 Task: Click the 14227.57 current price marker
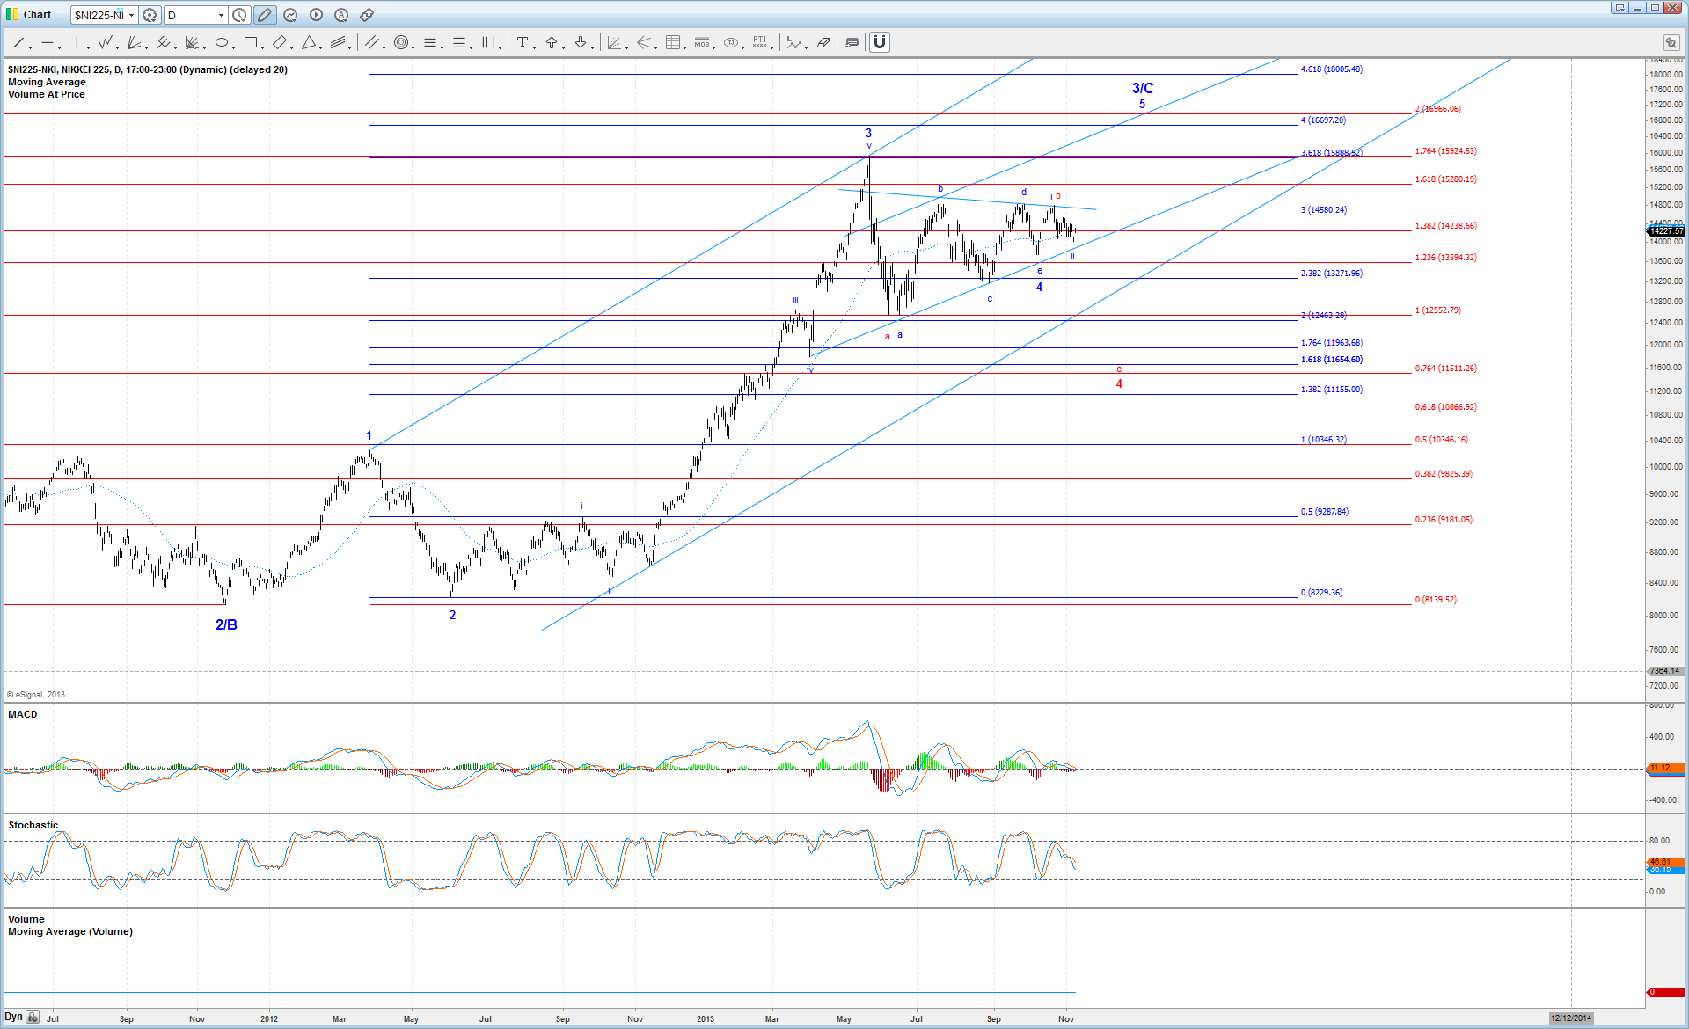pos(1666,231)
